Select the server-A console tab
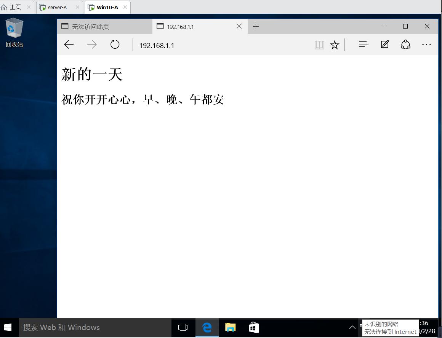This screenshot has height=338, width=442. point(57,7)
